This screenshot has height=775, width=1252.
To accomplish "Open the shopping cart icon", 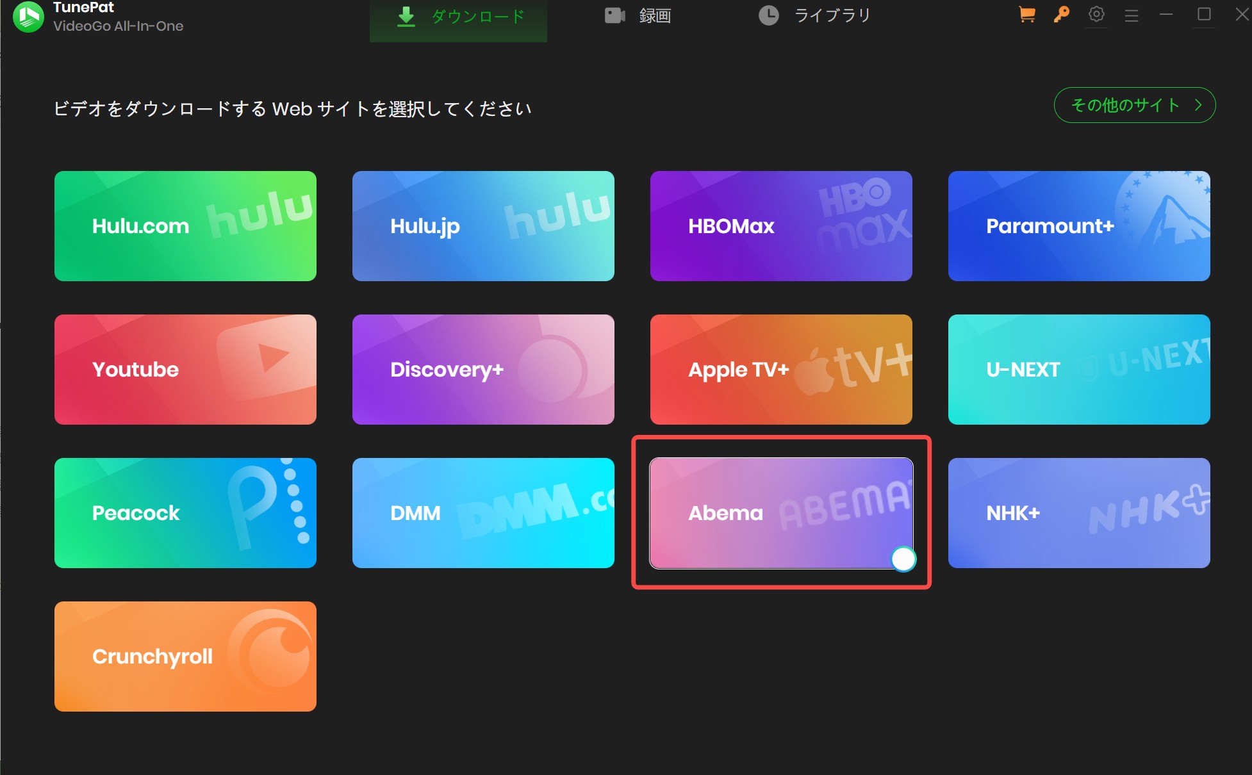I will pos(1027,15).
